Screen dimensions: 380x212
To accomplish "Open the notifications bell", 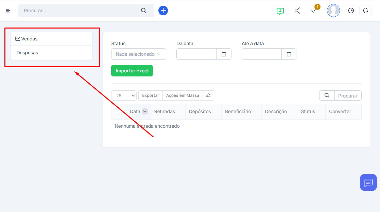I will (x=365, y=11).
